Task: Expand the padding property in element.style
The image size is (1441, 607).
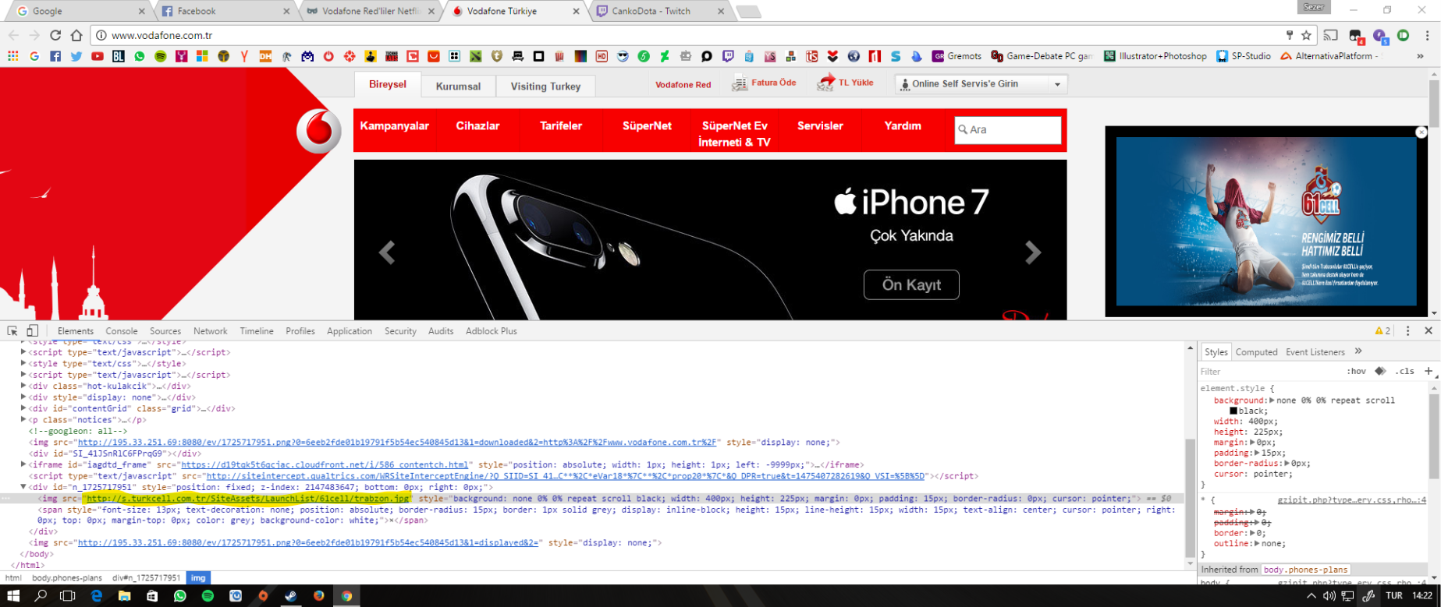Action: point(1255,453)
